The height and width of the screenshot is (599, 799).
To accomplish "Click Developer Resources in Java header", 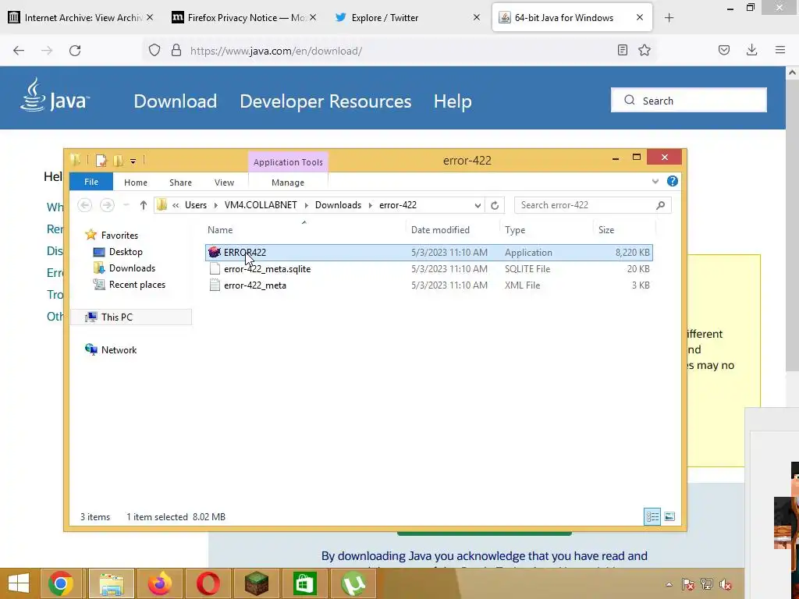I will pos(325,101).
